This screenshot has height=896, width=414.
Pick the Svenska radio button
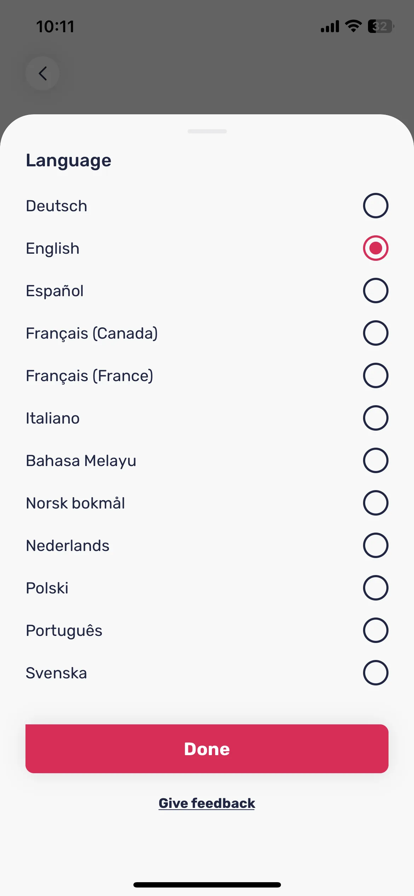375,673
